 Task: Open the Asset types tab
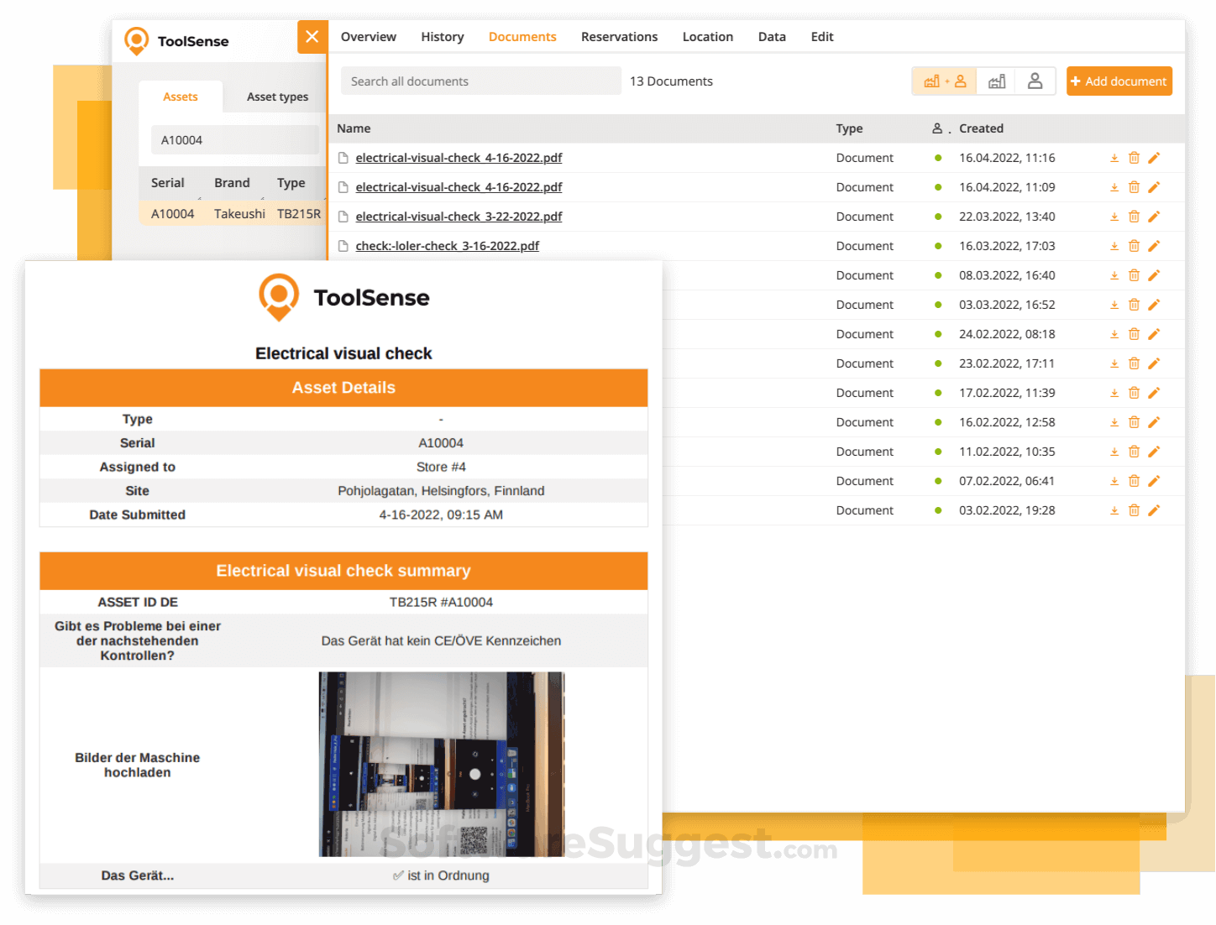(x=276, y=97)
